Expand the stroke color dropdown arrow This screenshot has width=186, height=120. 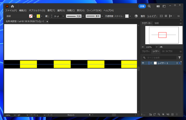click(x=42, y=16)
